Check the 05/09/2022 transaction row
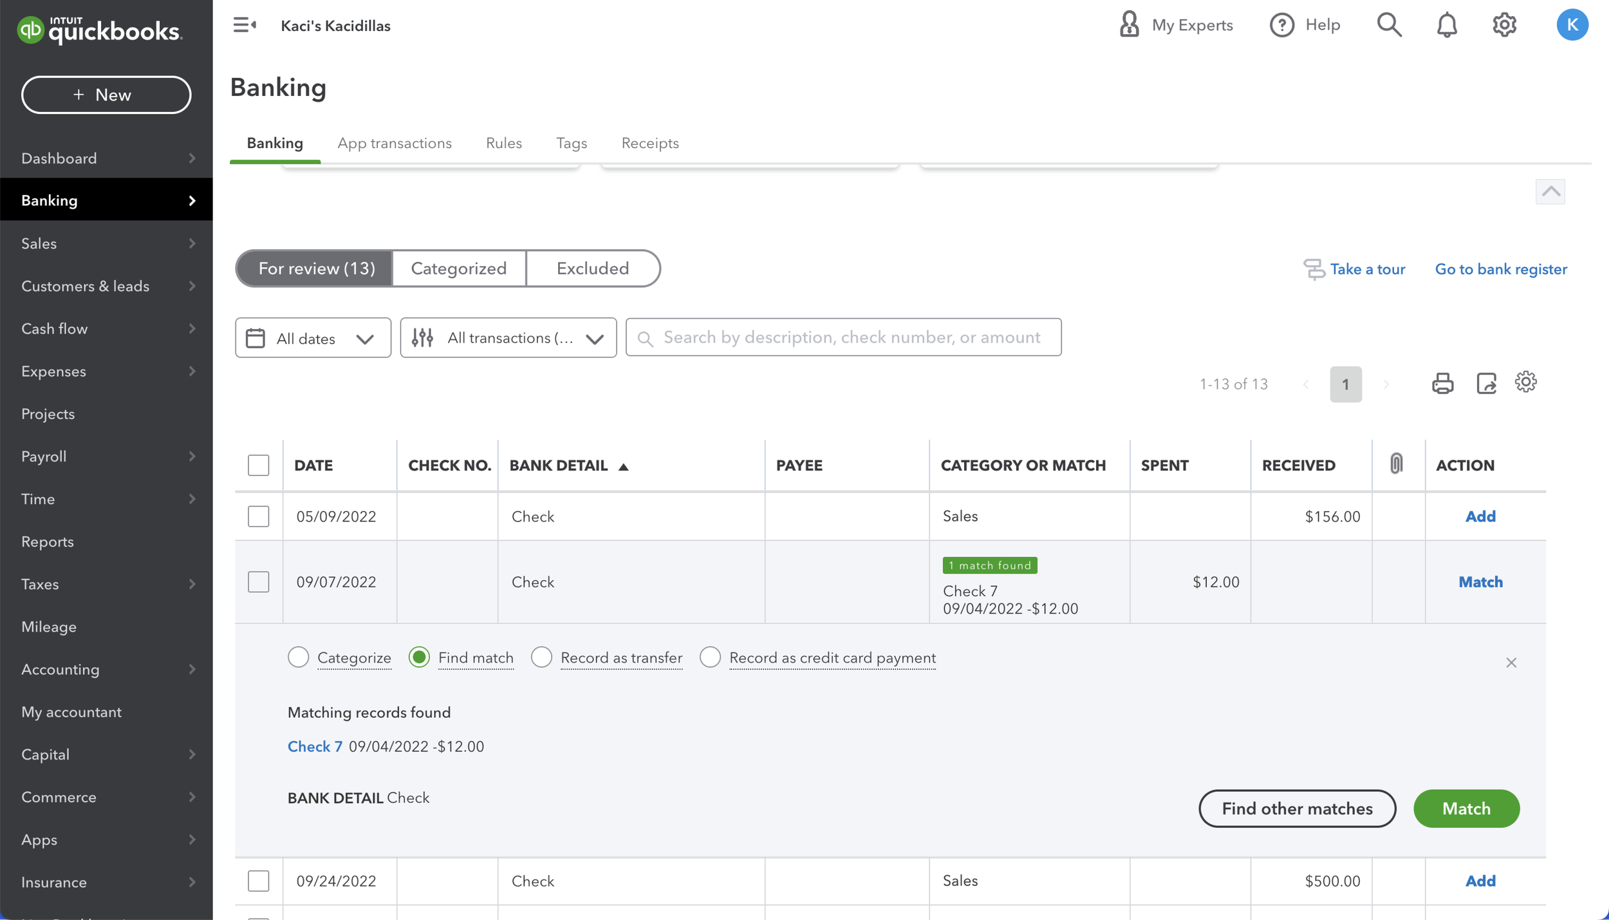Screen dimensions: 1609x920 [258, 516]
